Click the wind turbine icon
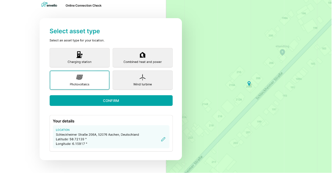Screen dimensions: 332x173 pos(143,77)
